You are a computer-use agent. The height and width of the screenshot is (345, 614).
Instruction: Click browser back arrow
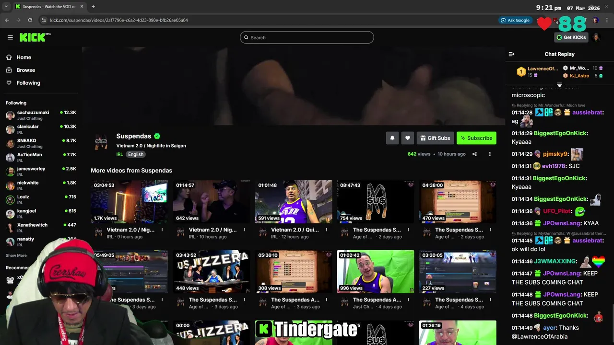[7, 20]
